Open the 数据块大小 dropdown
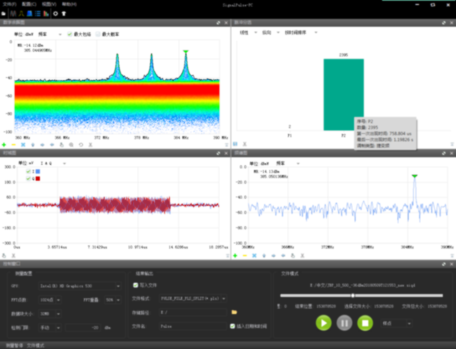Screen dimensions: 456x349 point(50,314)
